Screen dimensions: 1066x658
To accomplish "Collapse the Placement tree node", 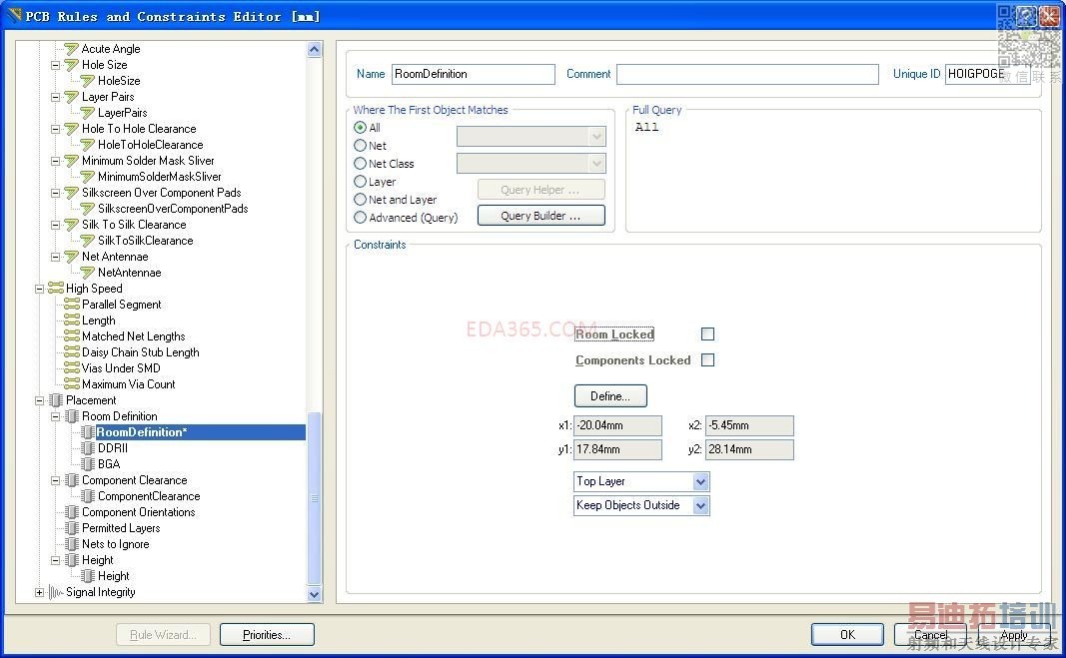I will 39,400.
